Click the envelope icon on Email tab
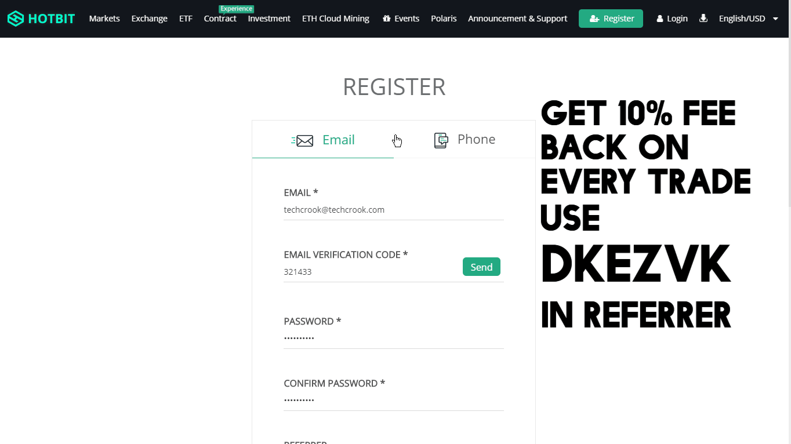791x444 pixels. [x=303, y=140]
